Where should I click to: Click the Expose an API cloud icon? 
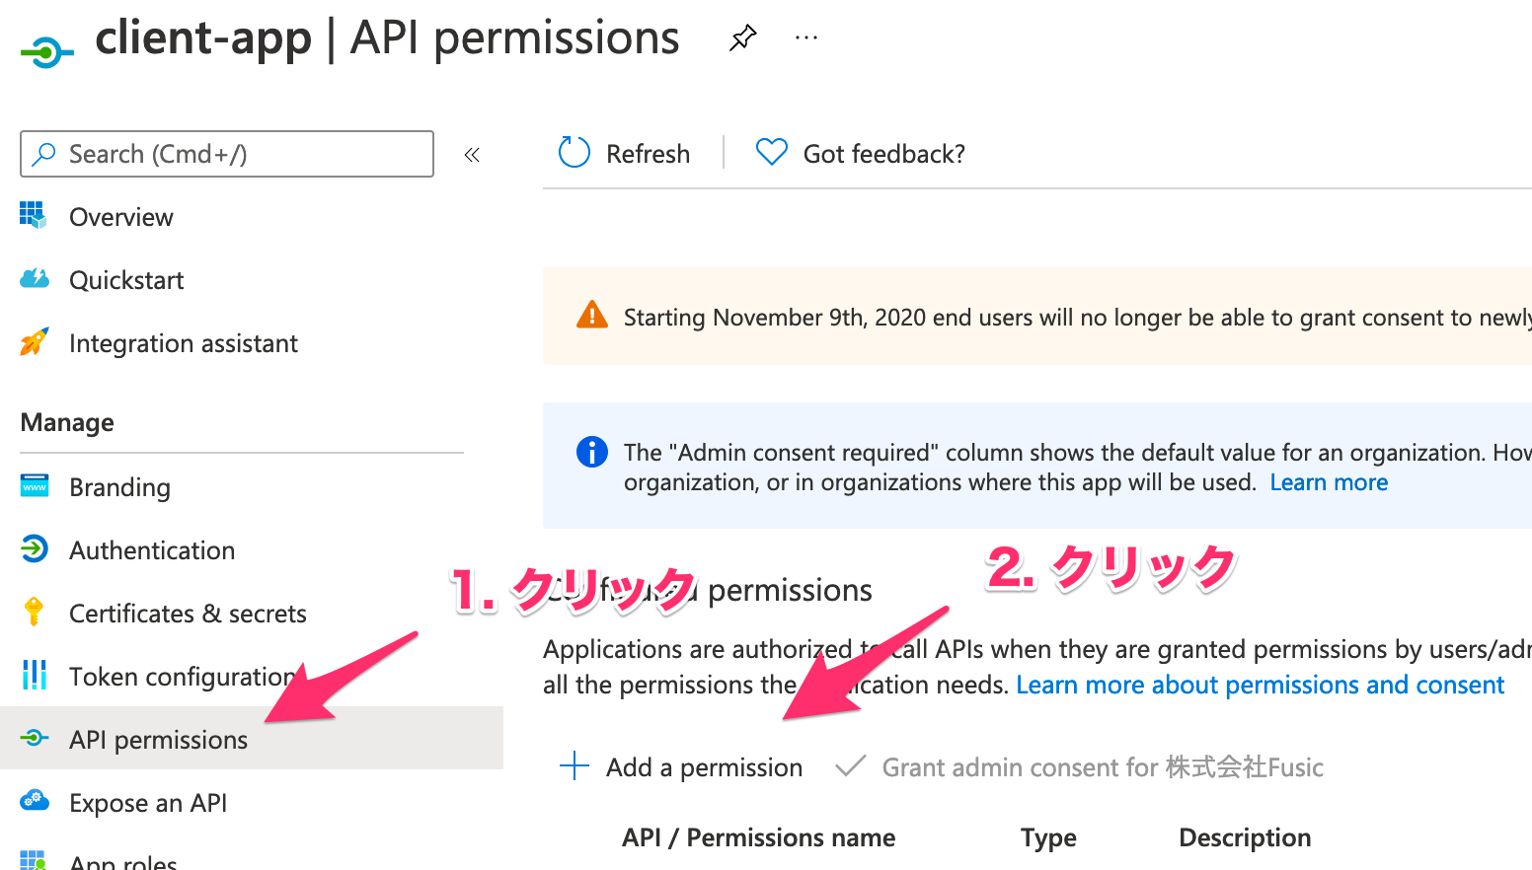34,802
